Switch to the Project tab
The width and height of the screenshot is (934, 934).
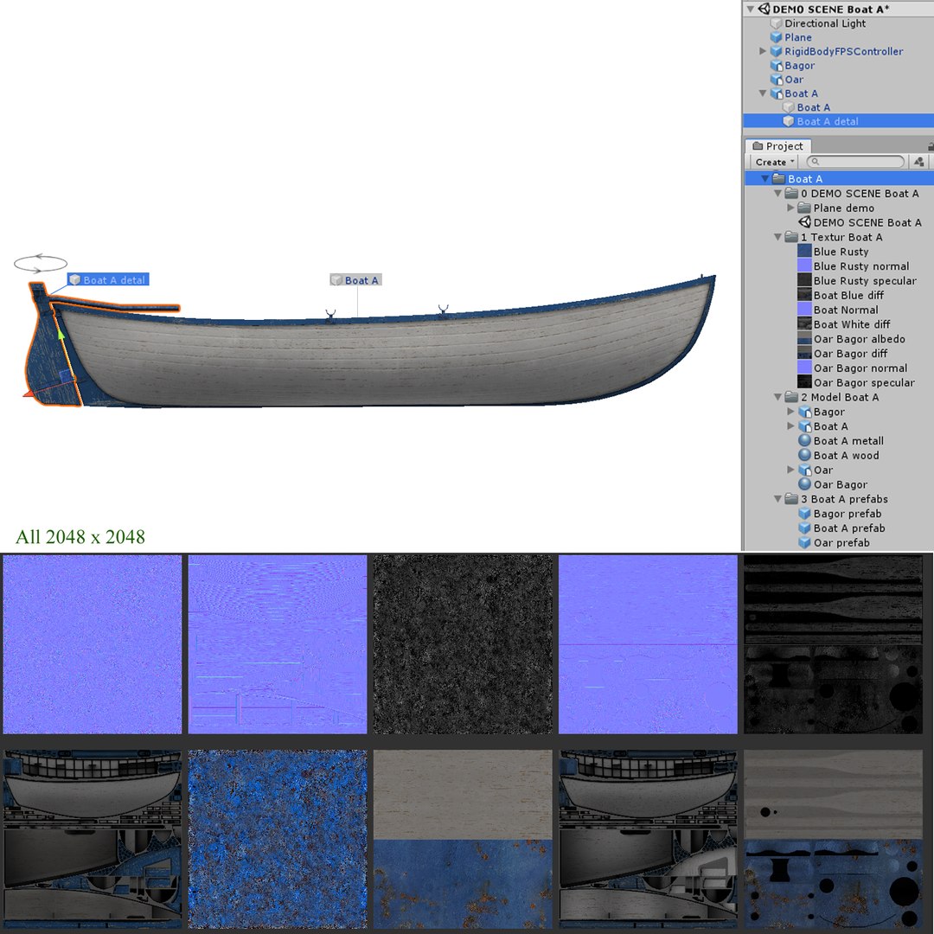pyautogui.click(x=778, y=146)
